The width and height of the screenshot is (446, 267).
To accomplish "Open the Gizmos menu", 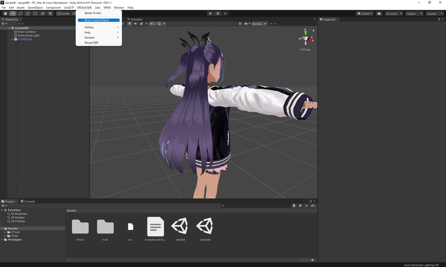I will [x=259, y=24].
